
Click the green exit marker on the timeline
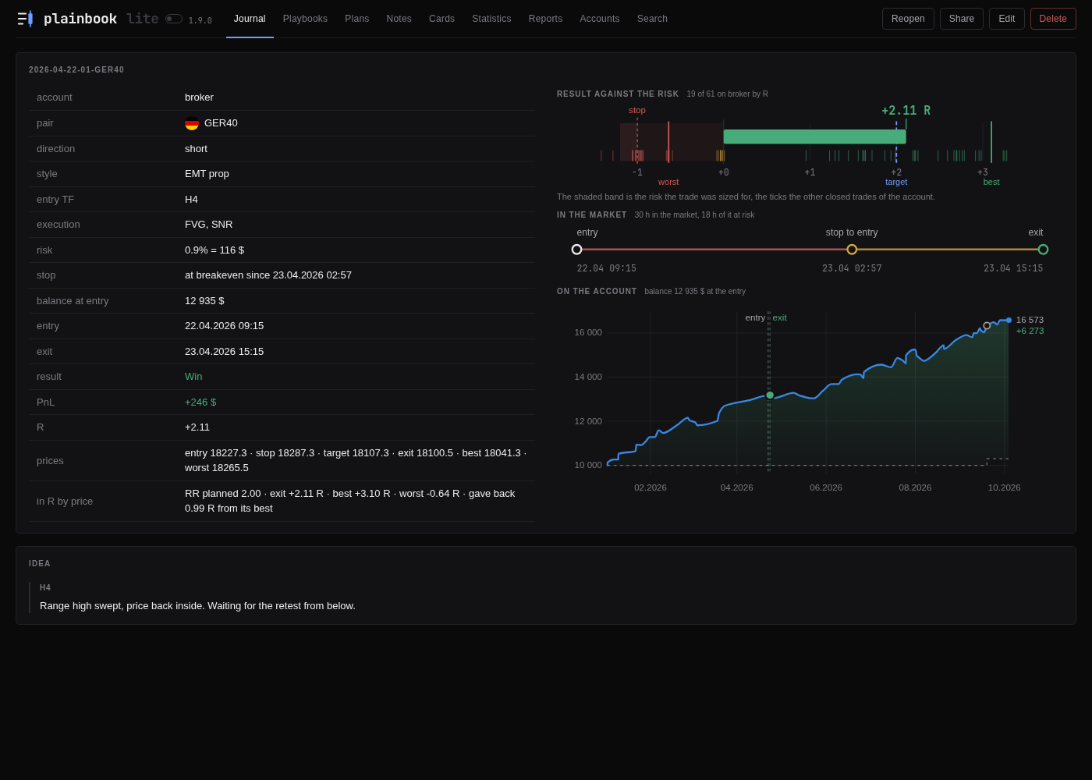click(x=1043, y=250)
